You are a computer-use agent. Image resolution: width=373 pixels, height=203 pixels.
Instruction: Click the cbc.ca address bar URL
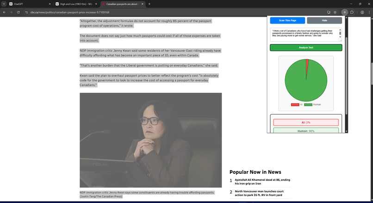(70, 13)
